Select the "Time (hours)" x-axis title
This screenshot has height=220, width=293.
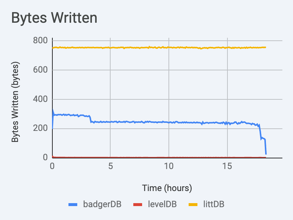pyautogui.click(x=167, y=188)
